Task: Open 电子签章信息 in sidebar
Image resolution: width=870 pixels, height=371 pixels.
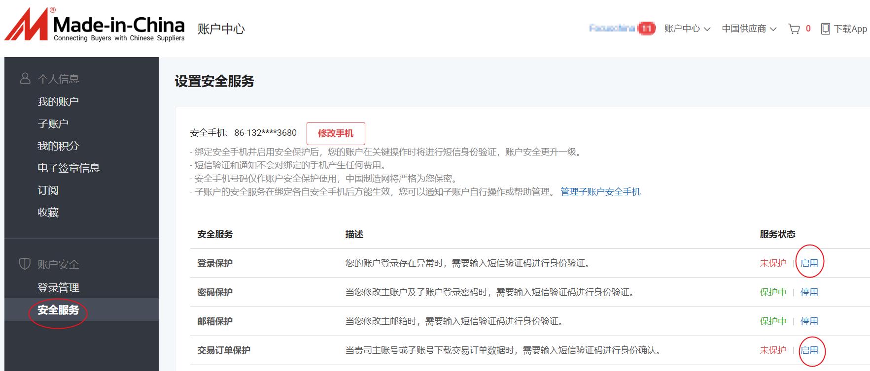Action: point(69,168)
